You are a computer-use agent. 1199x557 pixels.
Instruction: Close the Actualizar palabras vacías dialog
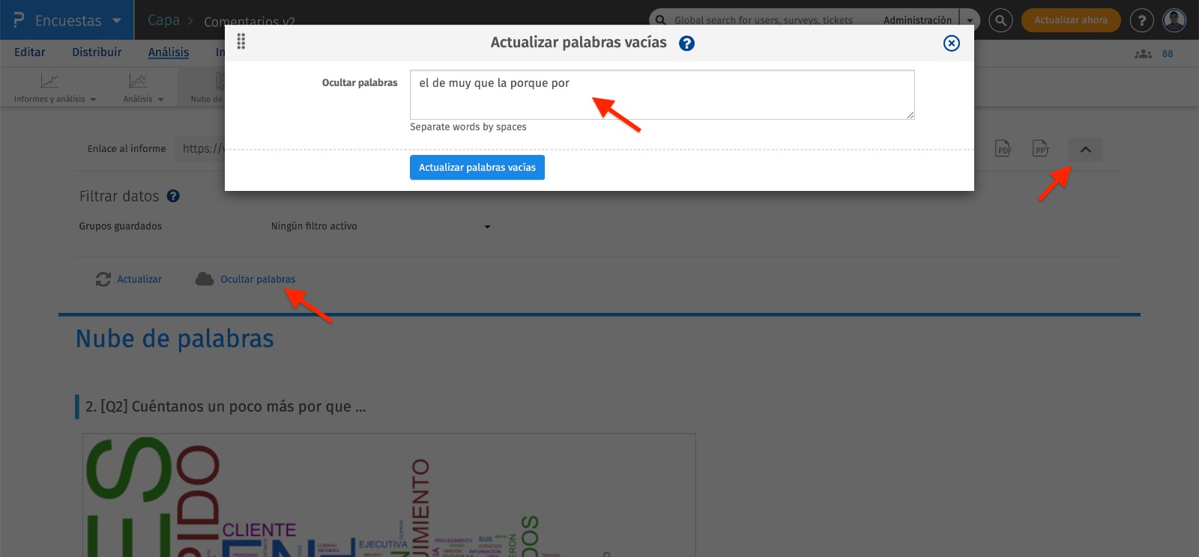tap(952, 43)
